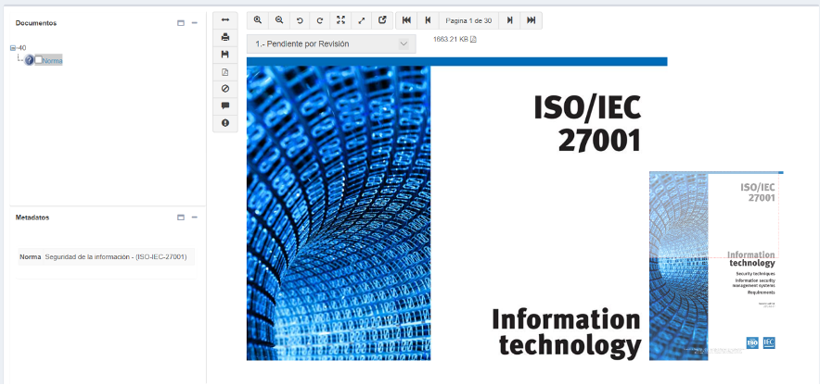Collapse the Metadatos panel with minus
Image resolution: width=820 pixels, height=385 pixels.
click(195, 217)
